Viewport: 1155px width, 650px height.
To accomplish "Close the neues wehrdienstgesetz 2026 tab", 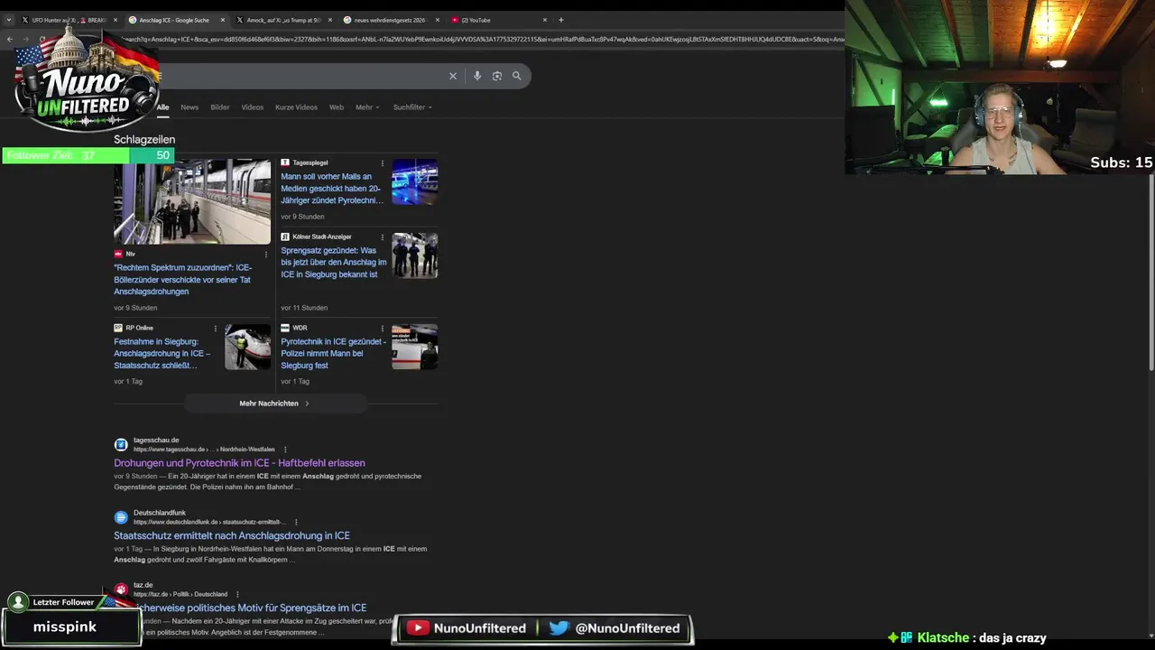I will click(x=438, y=20).
